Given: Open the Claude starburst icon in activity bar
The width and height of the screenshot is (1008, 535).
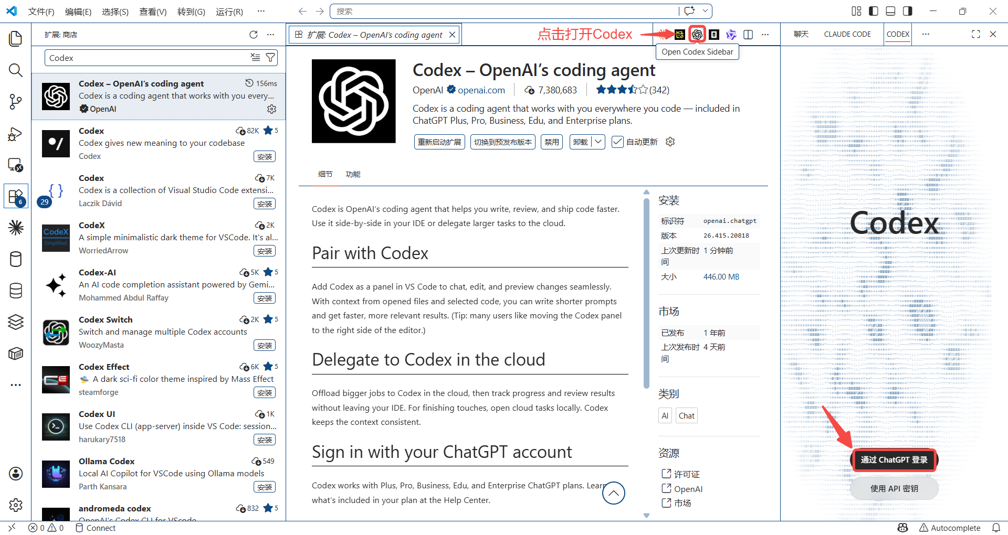Looking at the screenshot, I should click(x=16, y=228).
